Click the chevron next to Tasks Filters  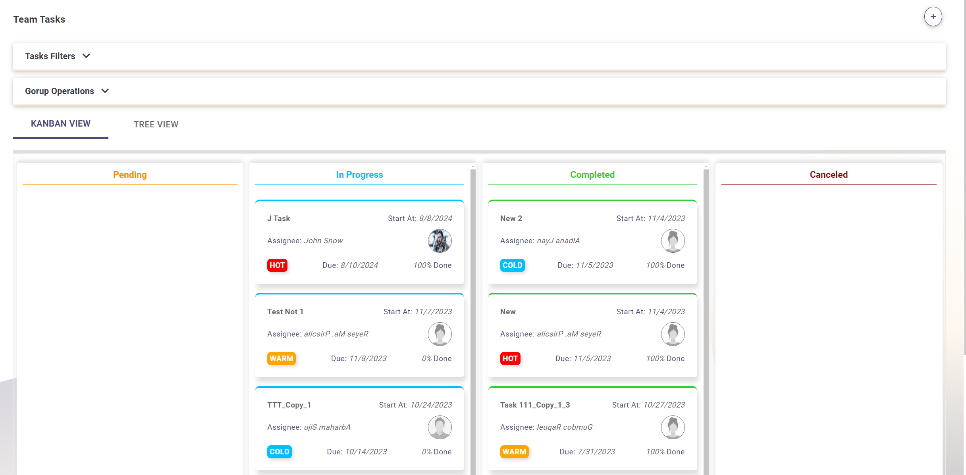pos(86,56)
